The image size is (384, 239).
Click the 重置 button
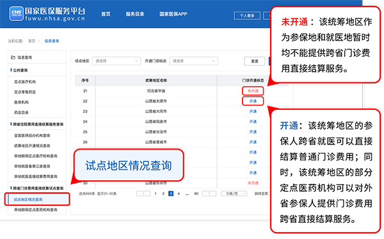coord(255,61)
